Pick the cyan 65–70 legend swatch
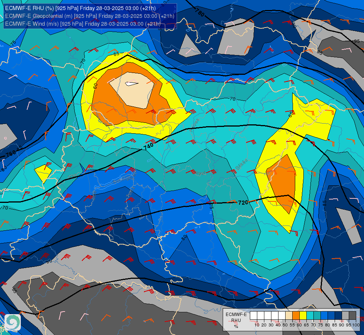Screen dimensions: 364x335 point(310,316)
